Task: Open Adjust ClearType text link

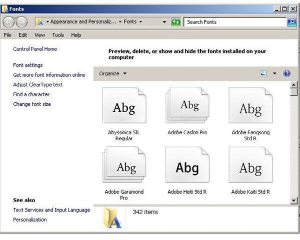Action: 37,85
